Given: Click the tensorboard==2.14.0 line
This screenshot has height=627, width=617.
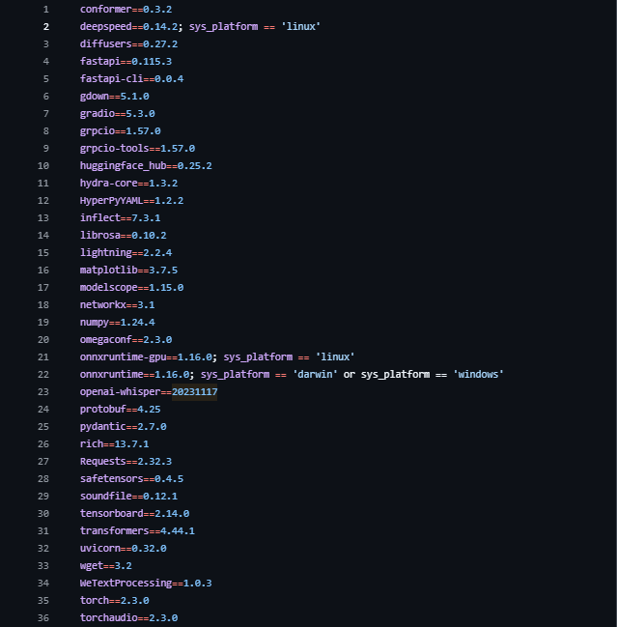Looking at the screenshot, I should point(134,513).
